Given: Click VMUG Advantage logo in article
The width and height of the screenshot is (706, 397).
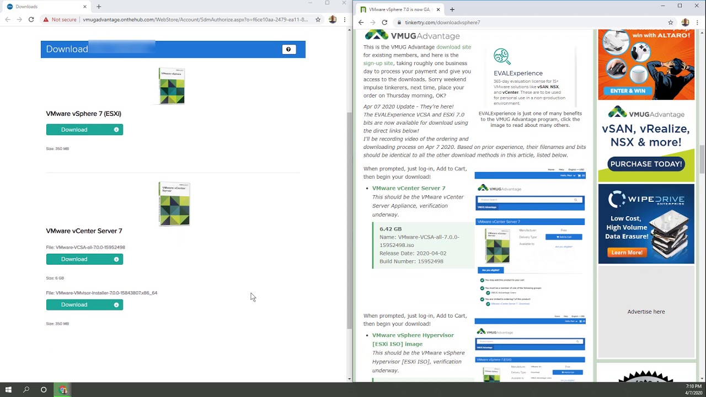Looking at the screenshot, I should pyautogui.click(x=413, y=36).
